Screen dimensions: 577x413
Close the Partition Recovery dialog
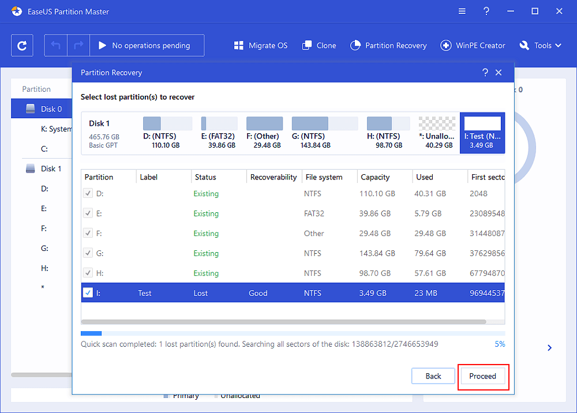(499, 73)
